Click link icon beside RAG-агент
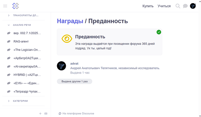Viewport: 201px width, 117px height. pos(9,41)
